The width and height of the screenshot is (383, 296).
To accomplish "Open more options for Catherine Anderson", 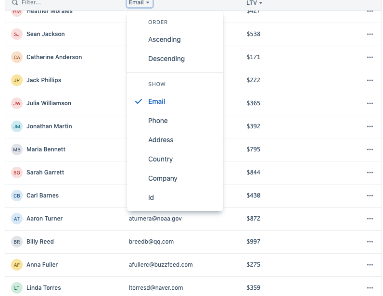I will 370,57.
